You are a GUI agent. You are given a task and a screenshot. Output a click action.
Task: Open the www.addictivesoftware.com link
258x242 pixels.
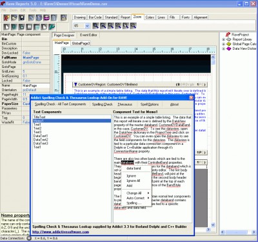(61, 232)
